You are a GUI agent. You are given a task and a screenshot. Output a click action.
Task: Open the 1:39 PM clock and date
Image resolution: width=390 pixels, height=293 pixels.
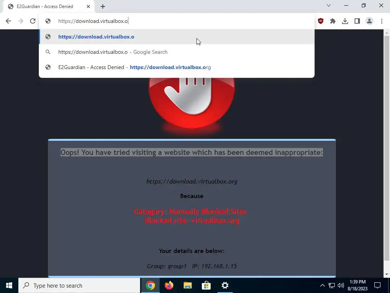click(357, 285)
